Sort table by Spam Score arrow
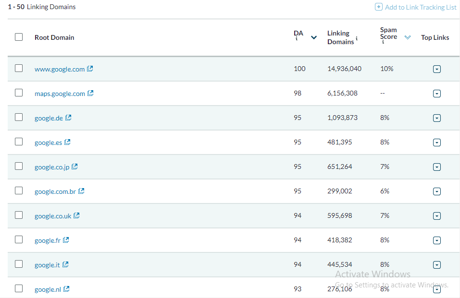Image resolution: width=460 pixels, height=298 pixels. (x=408, y=37)
